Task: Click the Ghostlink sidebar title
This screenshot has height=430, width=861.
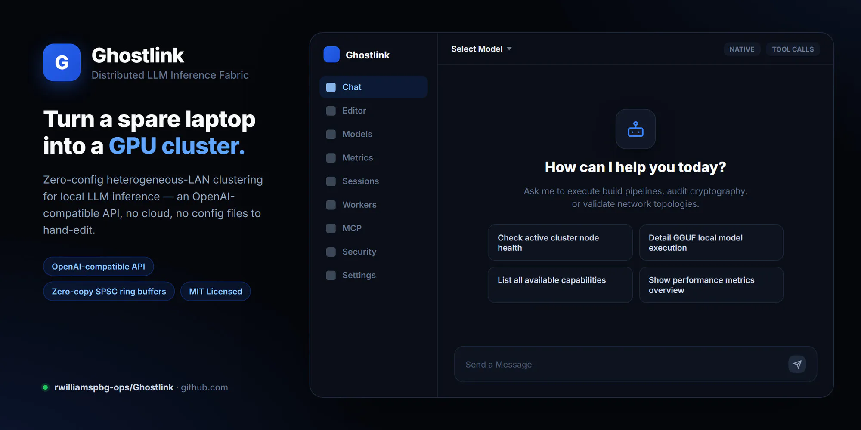Action: [x=368, y=55]
